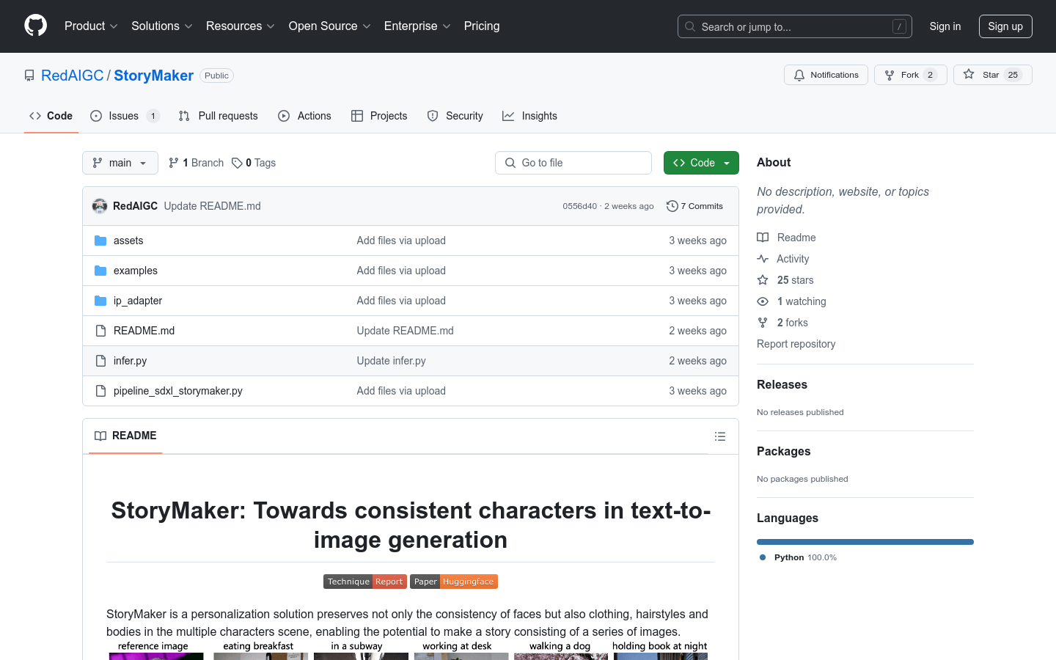Star the StoryMaker repository
This screenshot has width=1056, height=660.
(992, 75)
